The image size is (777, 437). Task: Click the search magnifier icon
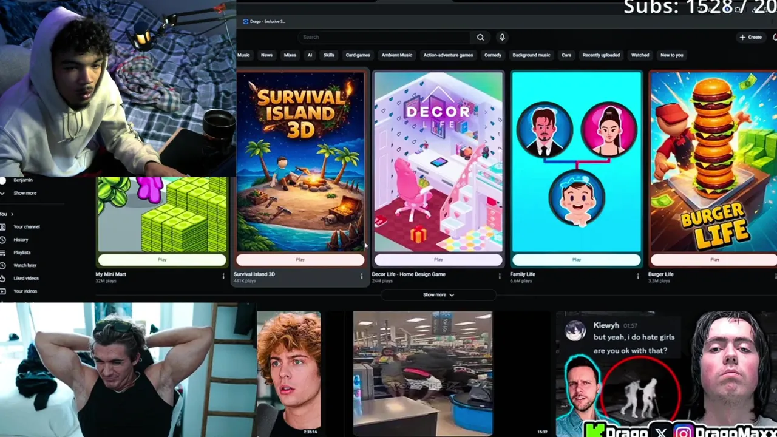click(x=480, y=37)
